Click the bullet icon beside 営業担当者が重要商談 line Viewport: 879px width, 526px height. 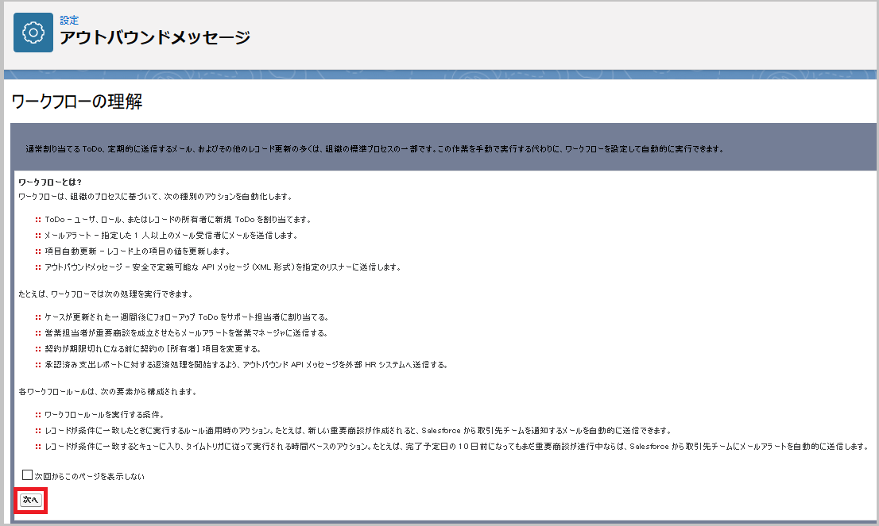pyautogui.click(x=38, y=333)
